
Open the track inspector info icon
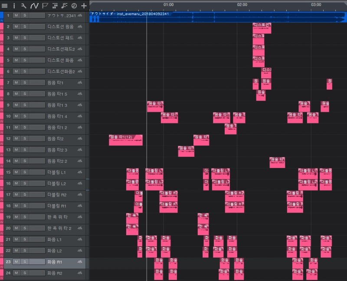coord(14,6)
